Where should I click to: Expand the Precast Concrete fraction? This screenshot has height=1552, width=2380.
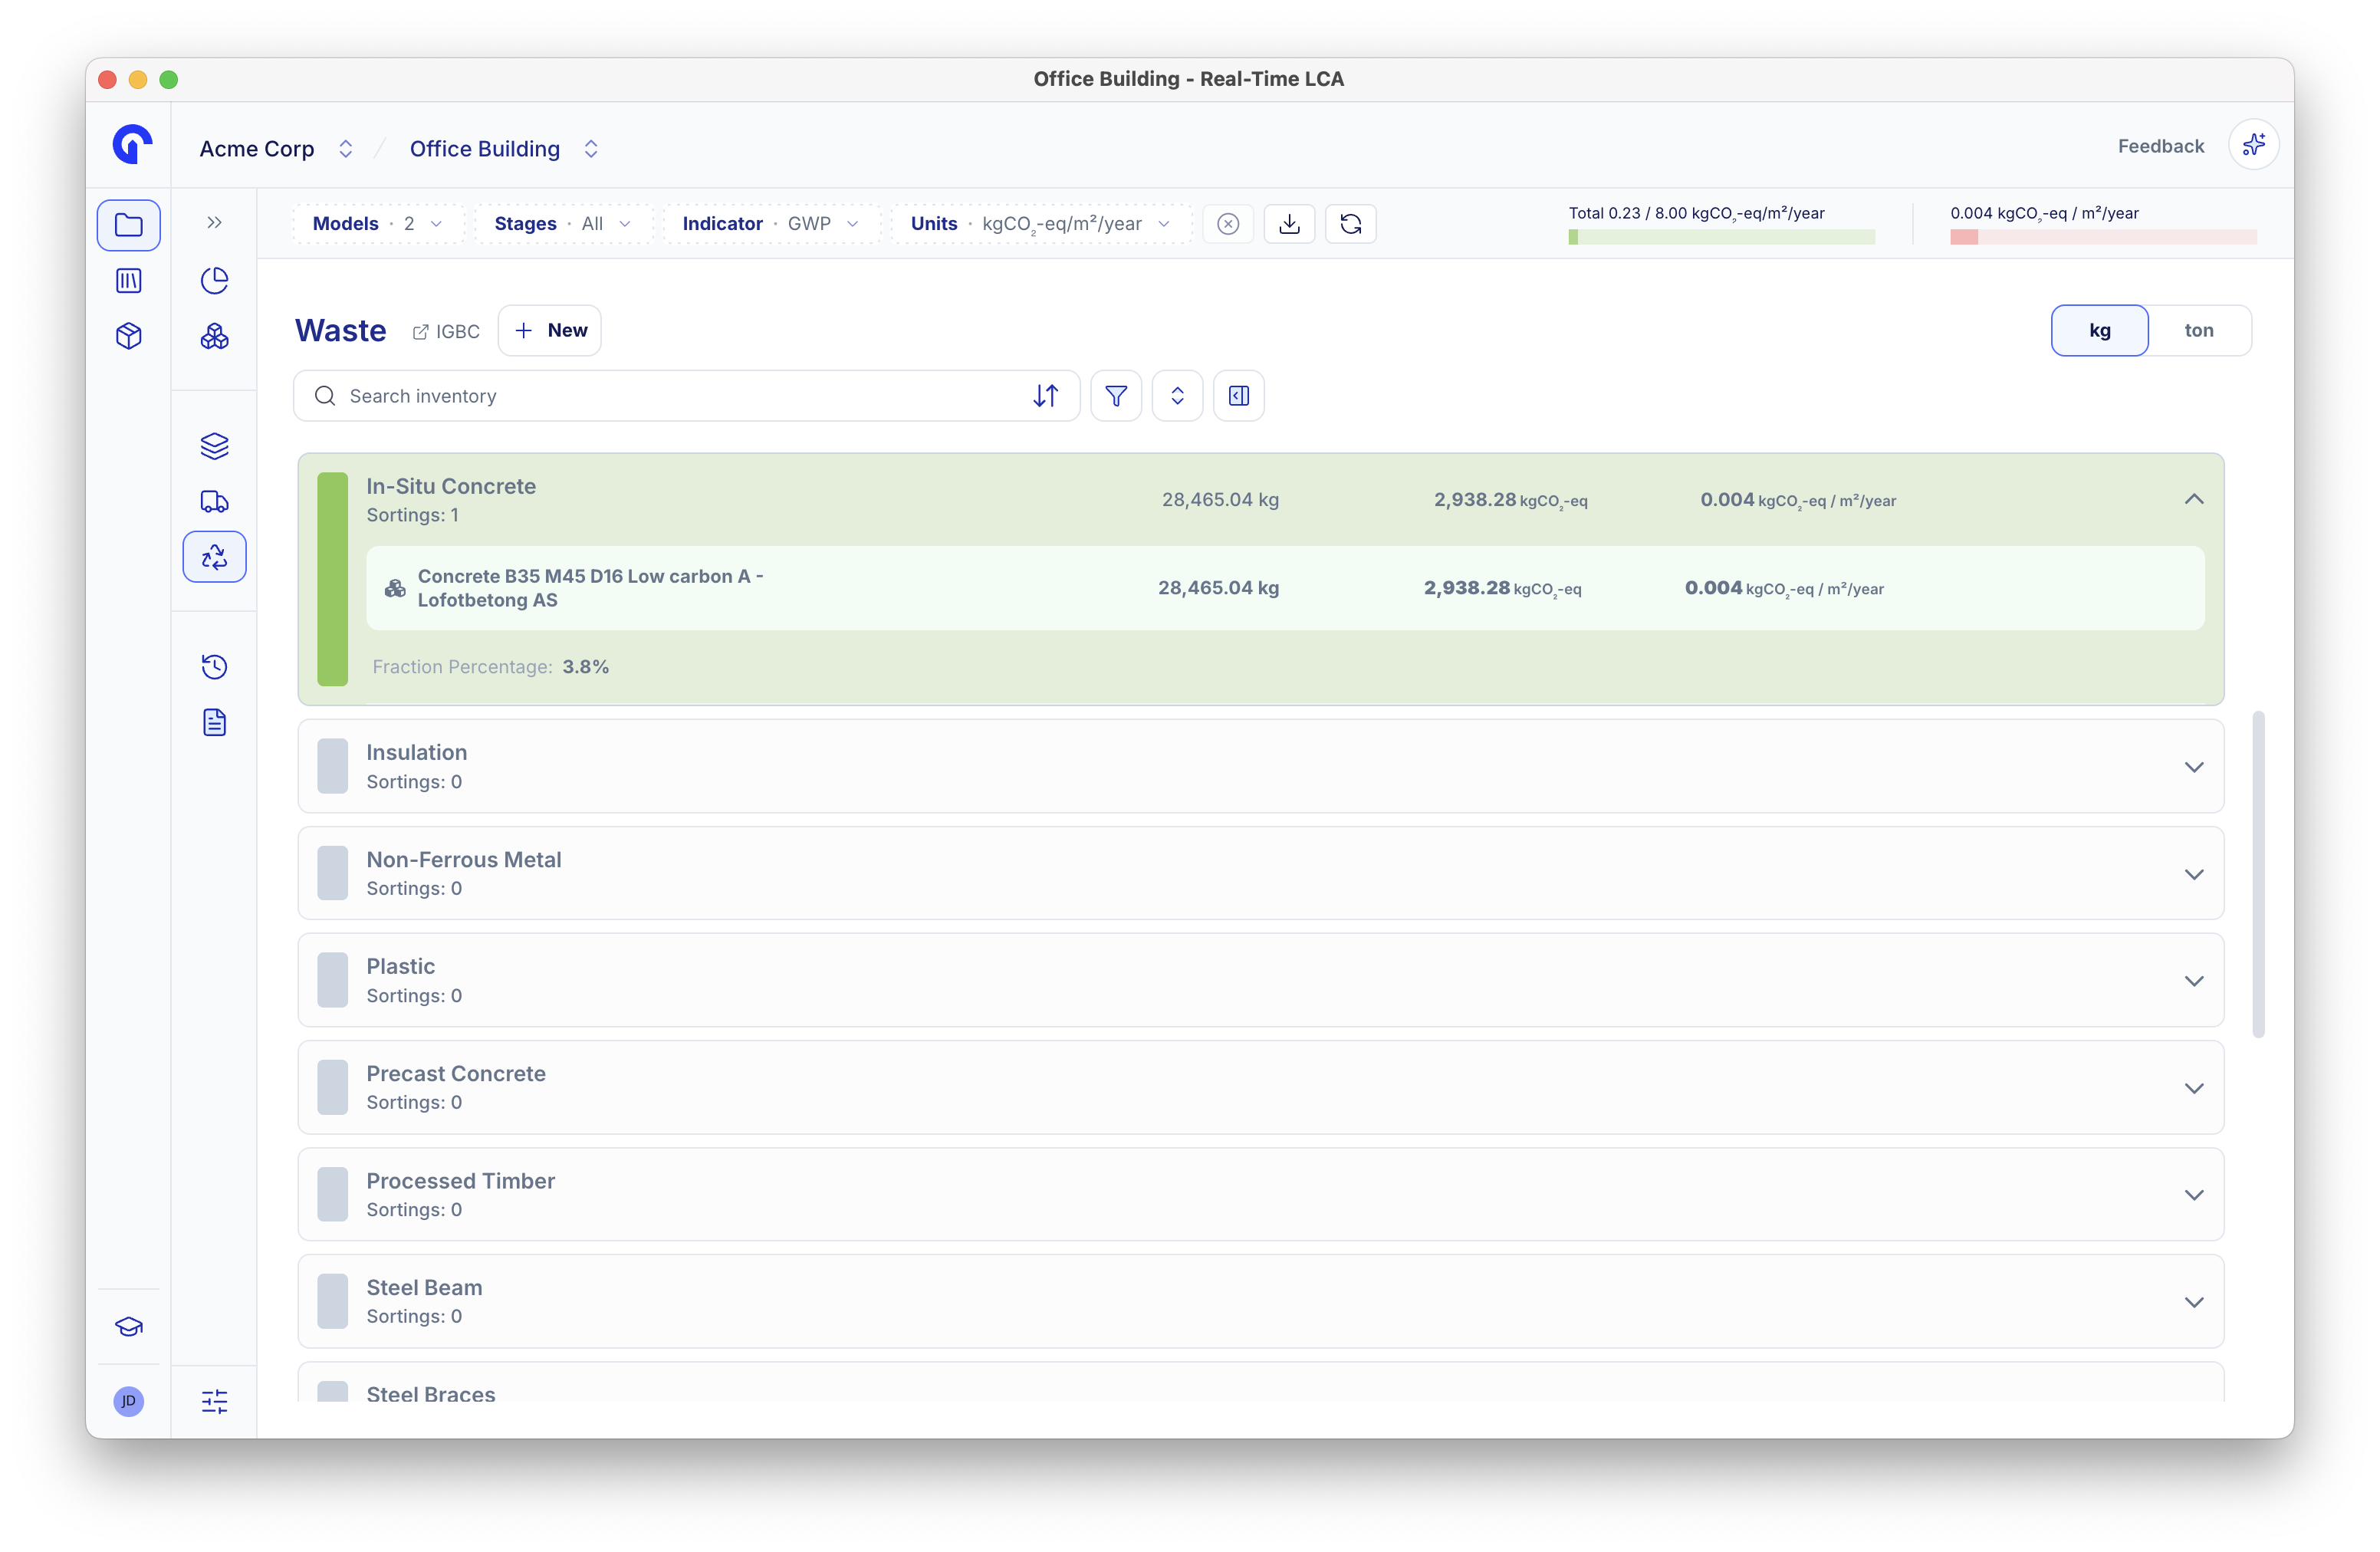pos(2193,1088)
